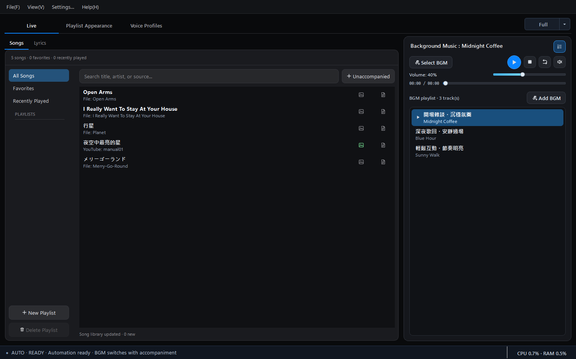The height and width of the screenshot is (359, 576).
Task: Select the Sunny Walk BGM track
Action: [488, 151]
